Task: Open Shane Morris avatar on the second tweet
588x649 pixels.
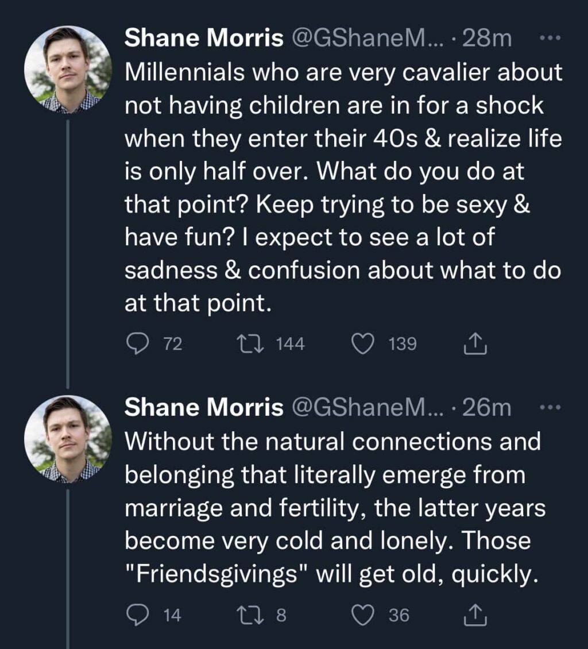Action: (68, 439)
